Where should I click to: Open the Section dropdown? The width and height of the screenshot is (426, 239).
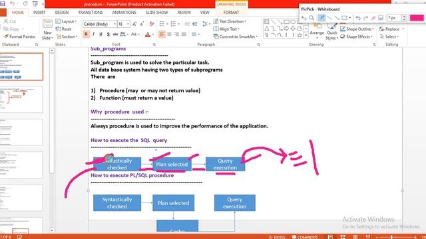click(x=67, y=37)
